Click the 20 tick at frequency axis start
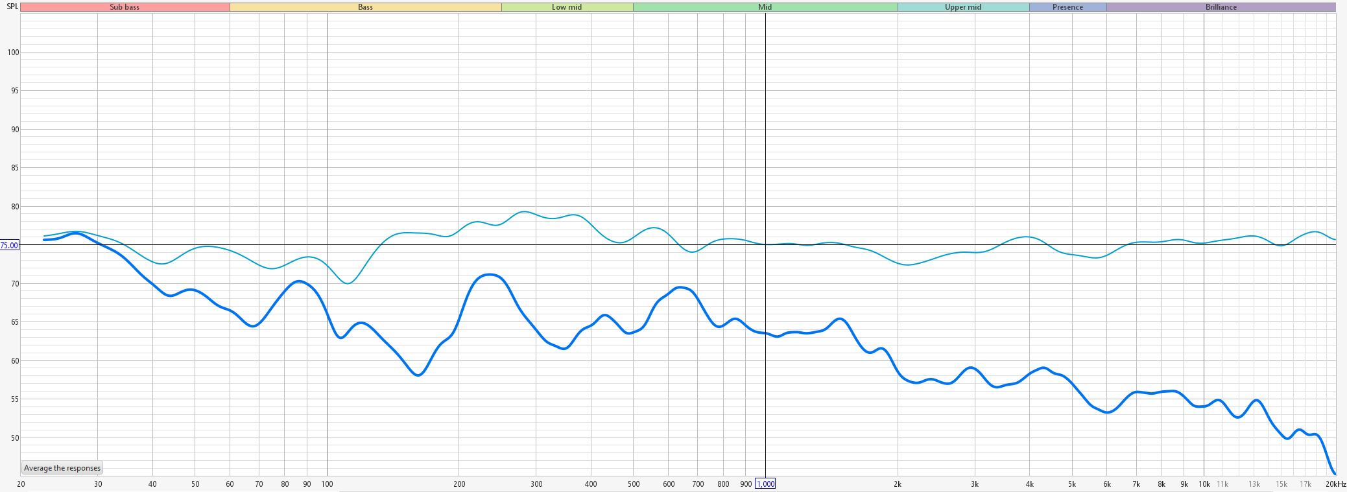The width and height of the screenshot is (1347, 492). click(x=21, y=484)
